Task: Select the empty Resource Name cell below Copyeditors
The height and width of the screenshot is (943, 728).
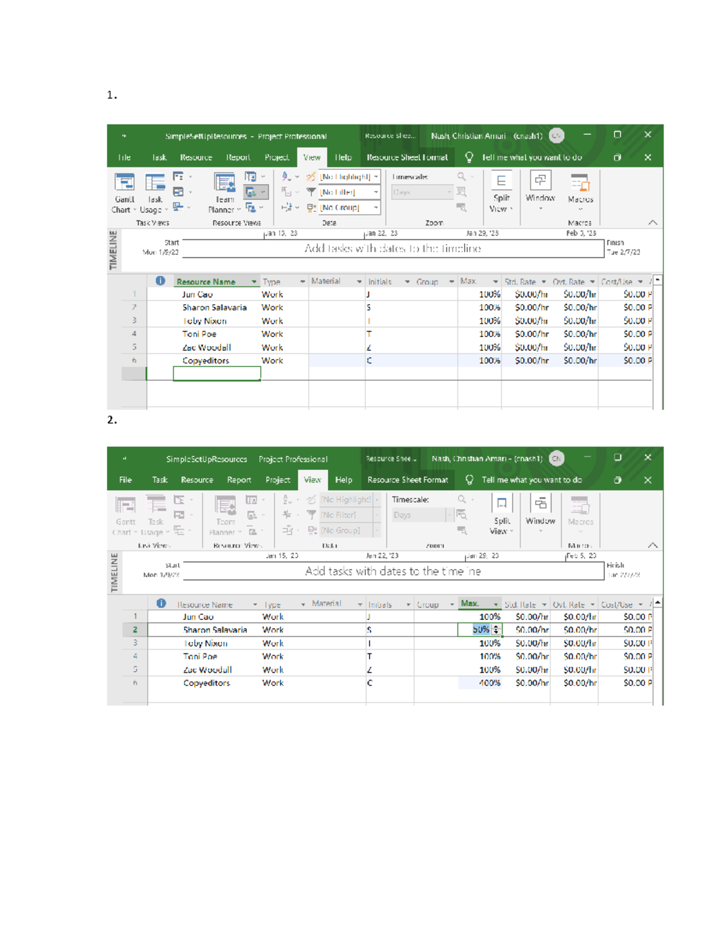Action: (217, 374)
